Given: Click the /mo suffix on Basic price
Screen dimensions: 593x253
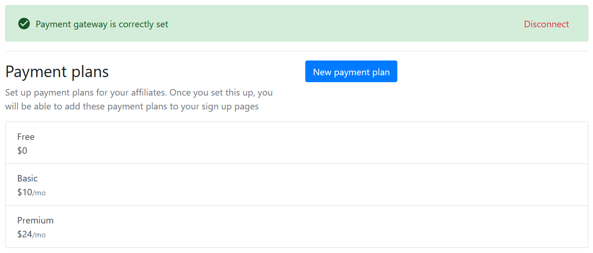Looking at the screenshot, I should pyautogui.click(x=39, y=193).
